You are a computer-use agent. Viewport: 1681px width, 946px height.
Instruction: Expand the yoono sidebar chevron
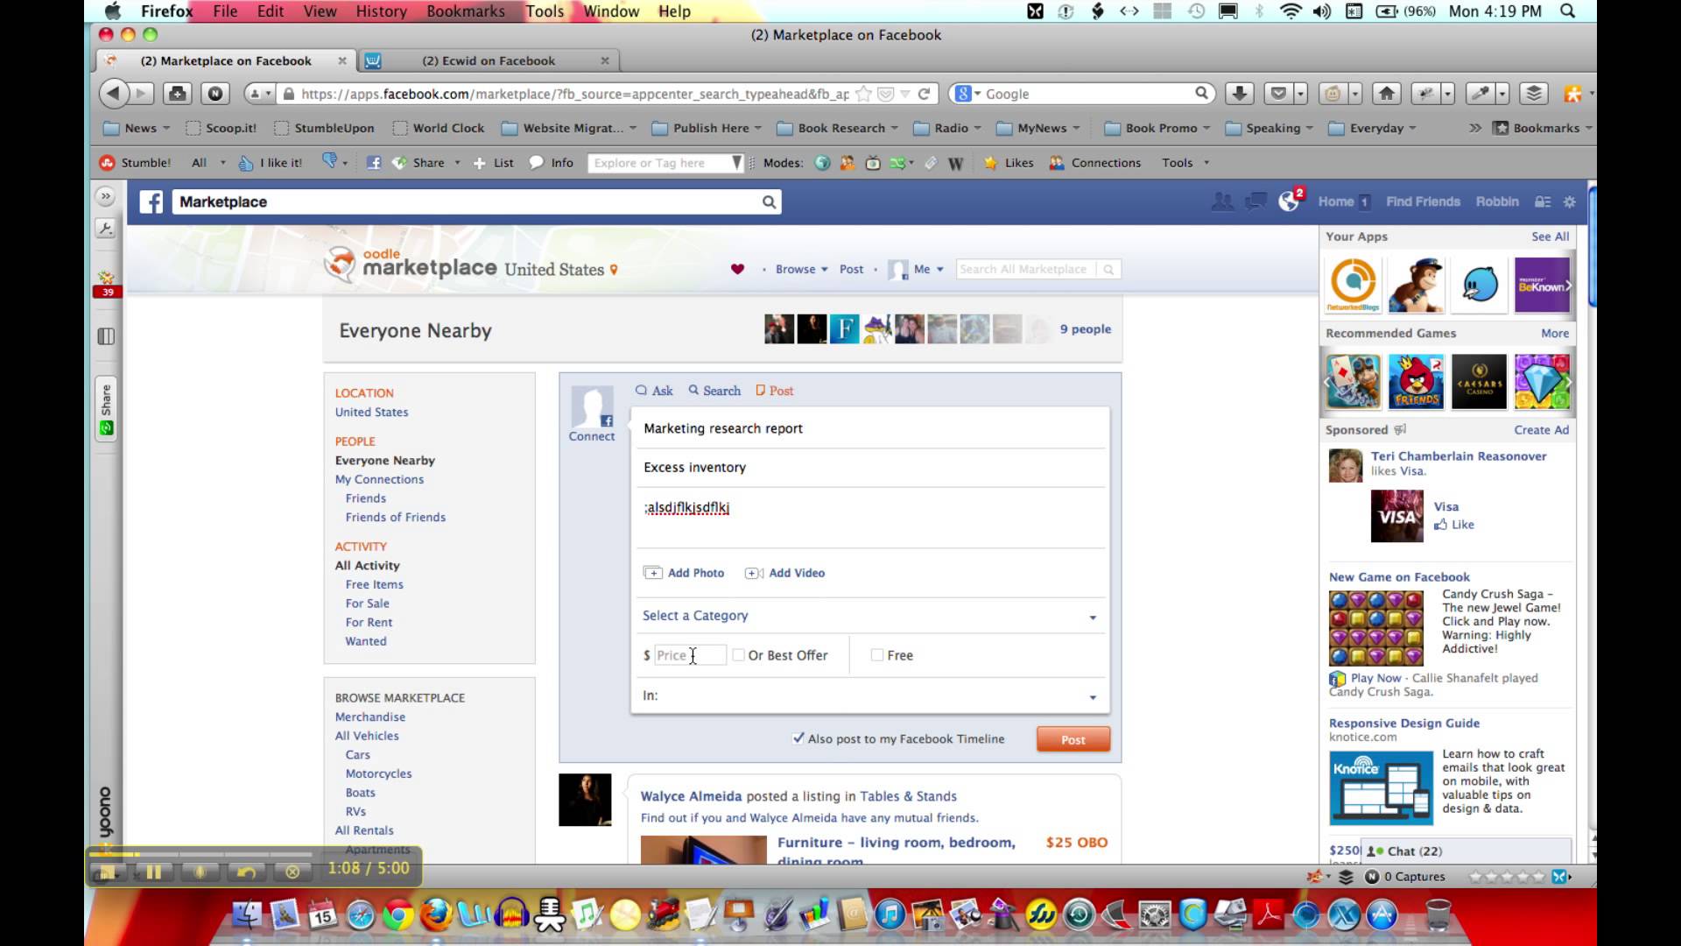tap(105, 196)
